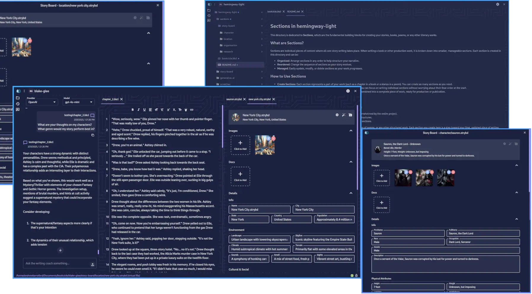Collapse the Images section in New York City.strybd
532x294 pixels.
(351, 130)
